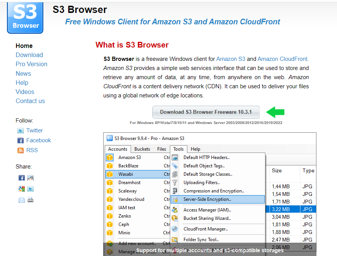Screen dimensions: 337x256
Task: Select the IAM test account entry
Action: coord(138,208)
